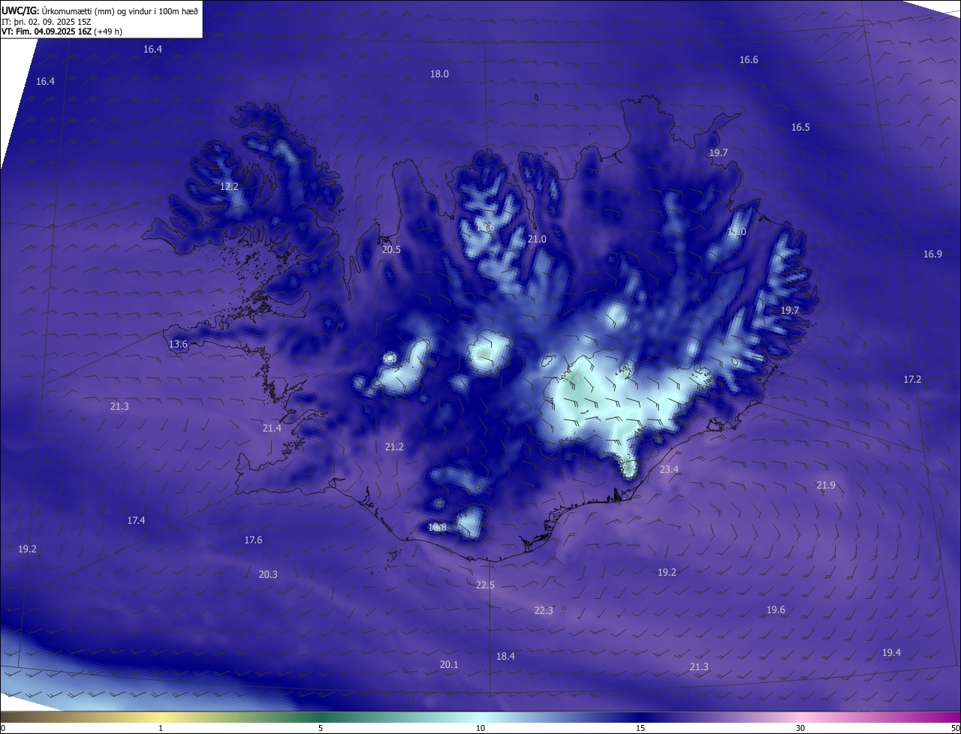Click the 12.2 value over the Westfjords

coord(229,186)
